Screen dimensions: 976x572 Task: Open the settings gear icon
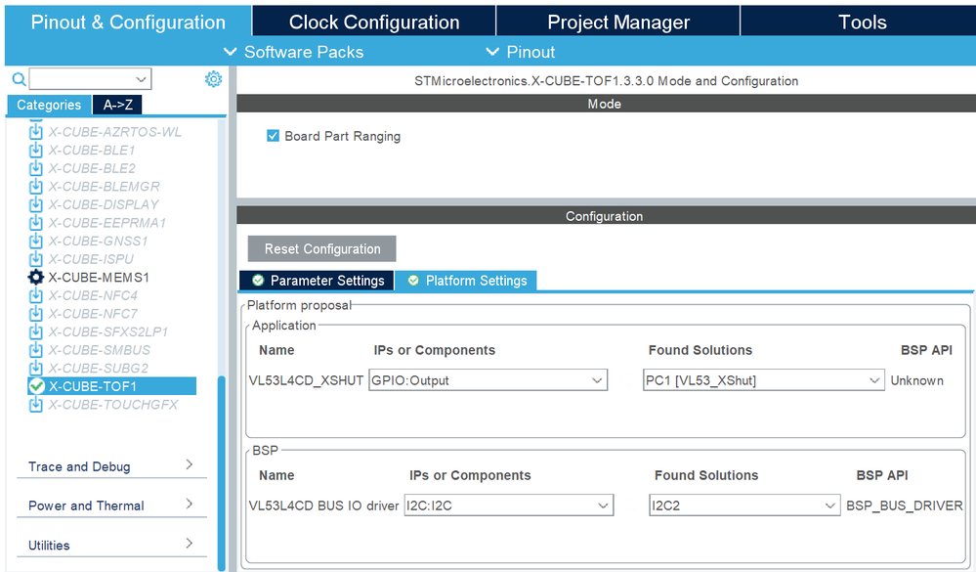[214, 79]
